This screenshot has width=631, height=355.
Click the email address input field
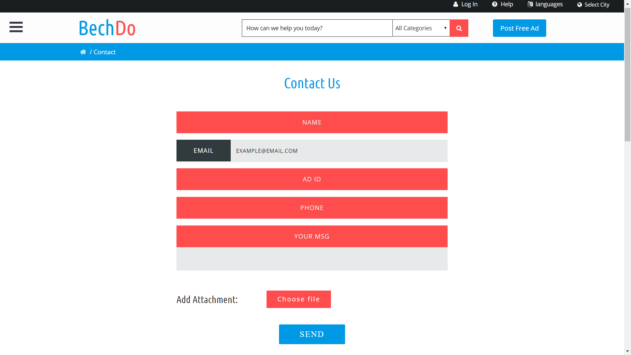(339, 151)
